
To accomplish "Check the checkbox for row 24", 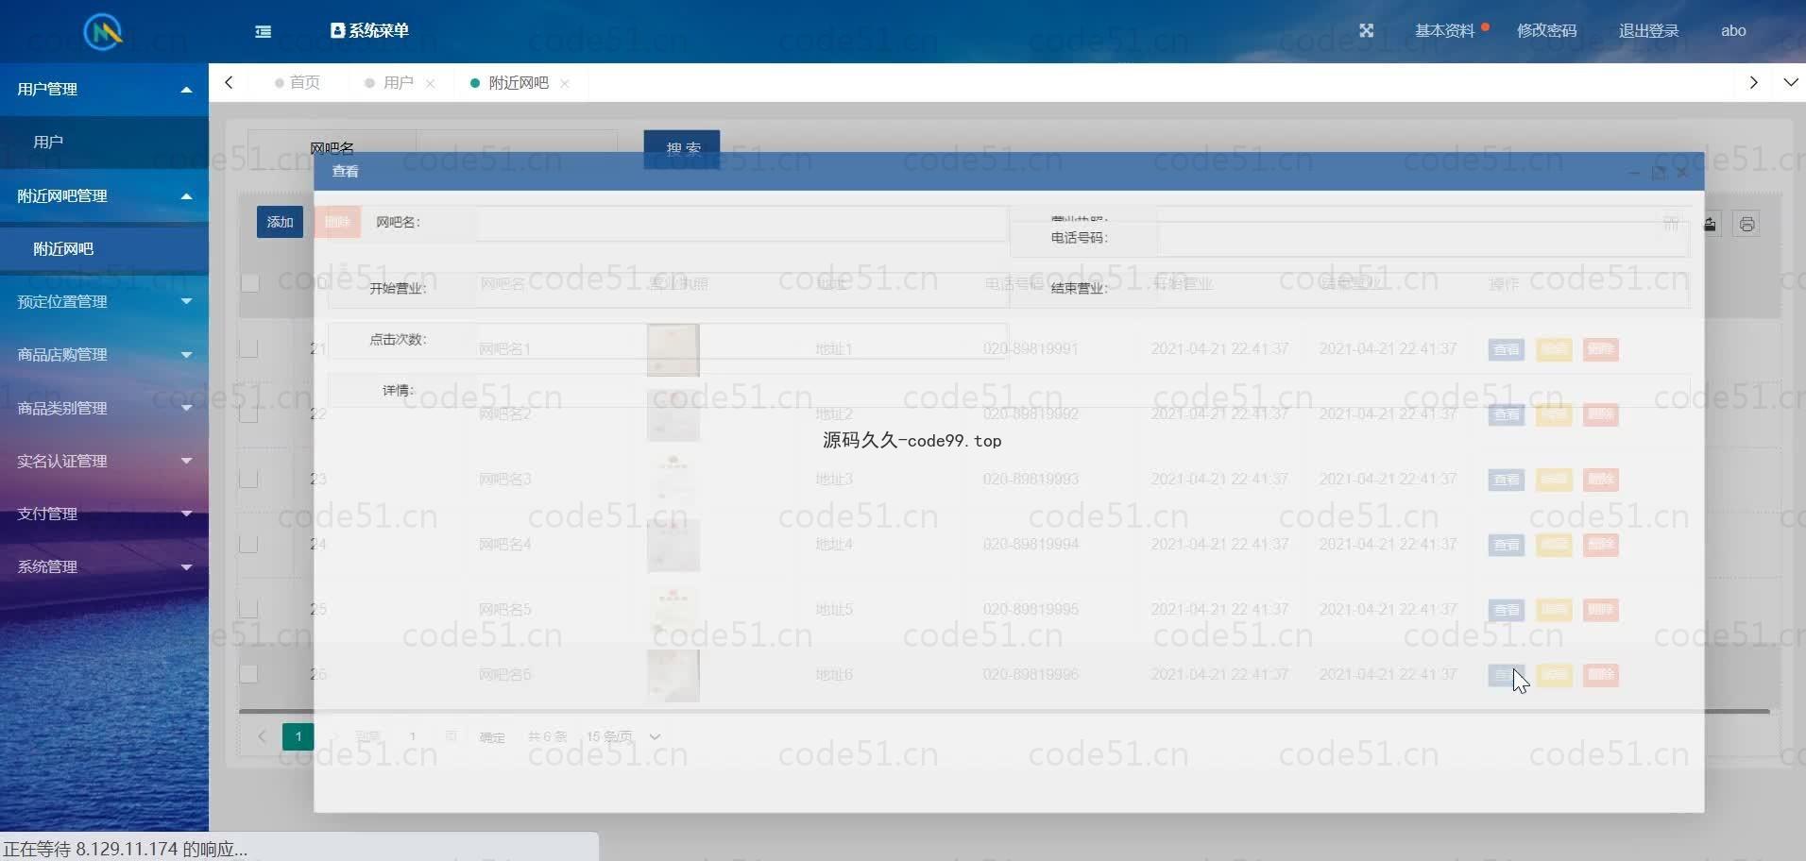I will pyautogui.click(x=248, y=544).
